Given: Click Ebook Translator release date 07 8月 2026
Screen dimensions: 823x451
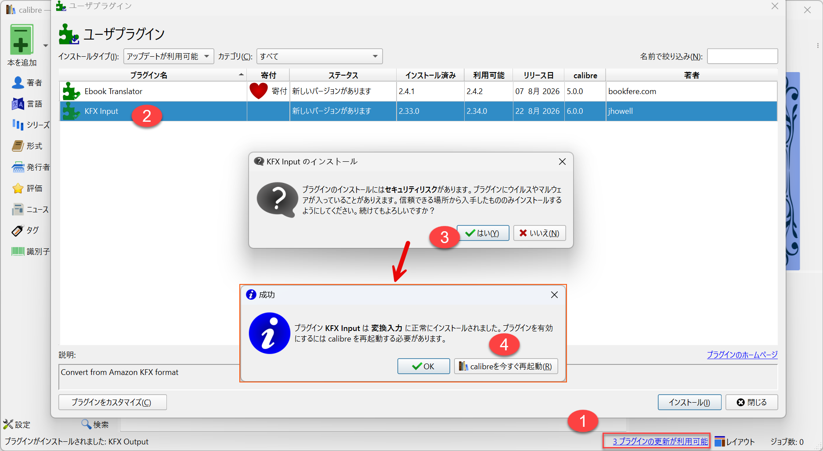Looking at the screenshot, I should click(538, 91).
